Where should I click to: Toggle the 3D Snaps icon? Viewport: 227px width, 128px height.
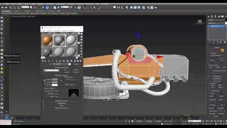pos(84,7)
